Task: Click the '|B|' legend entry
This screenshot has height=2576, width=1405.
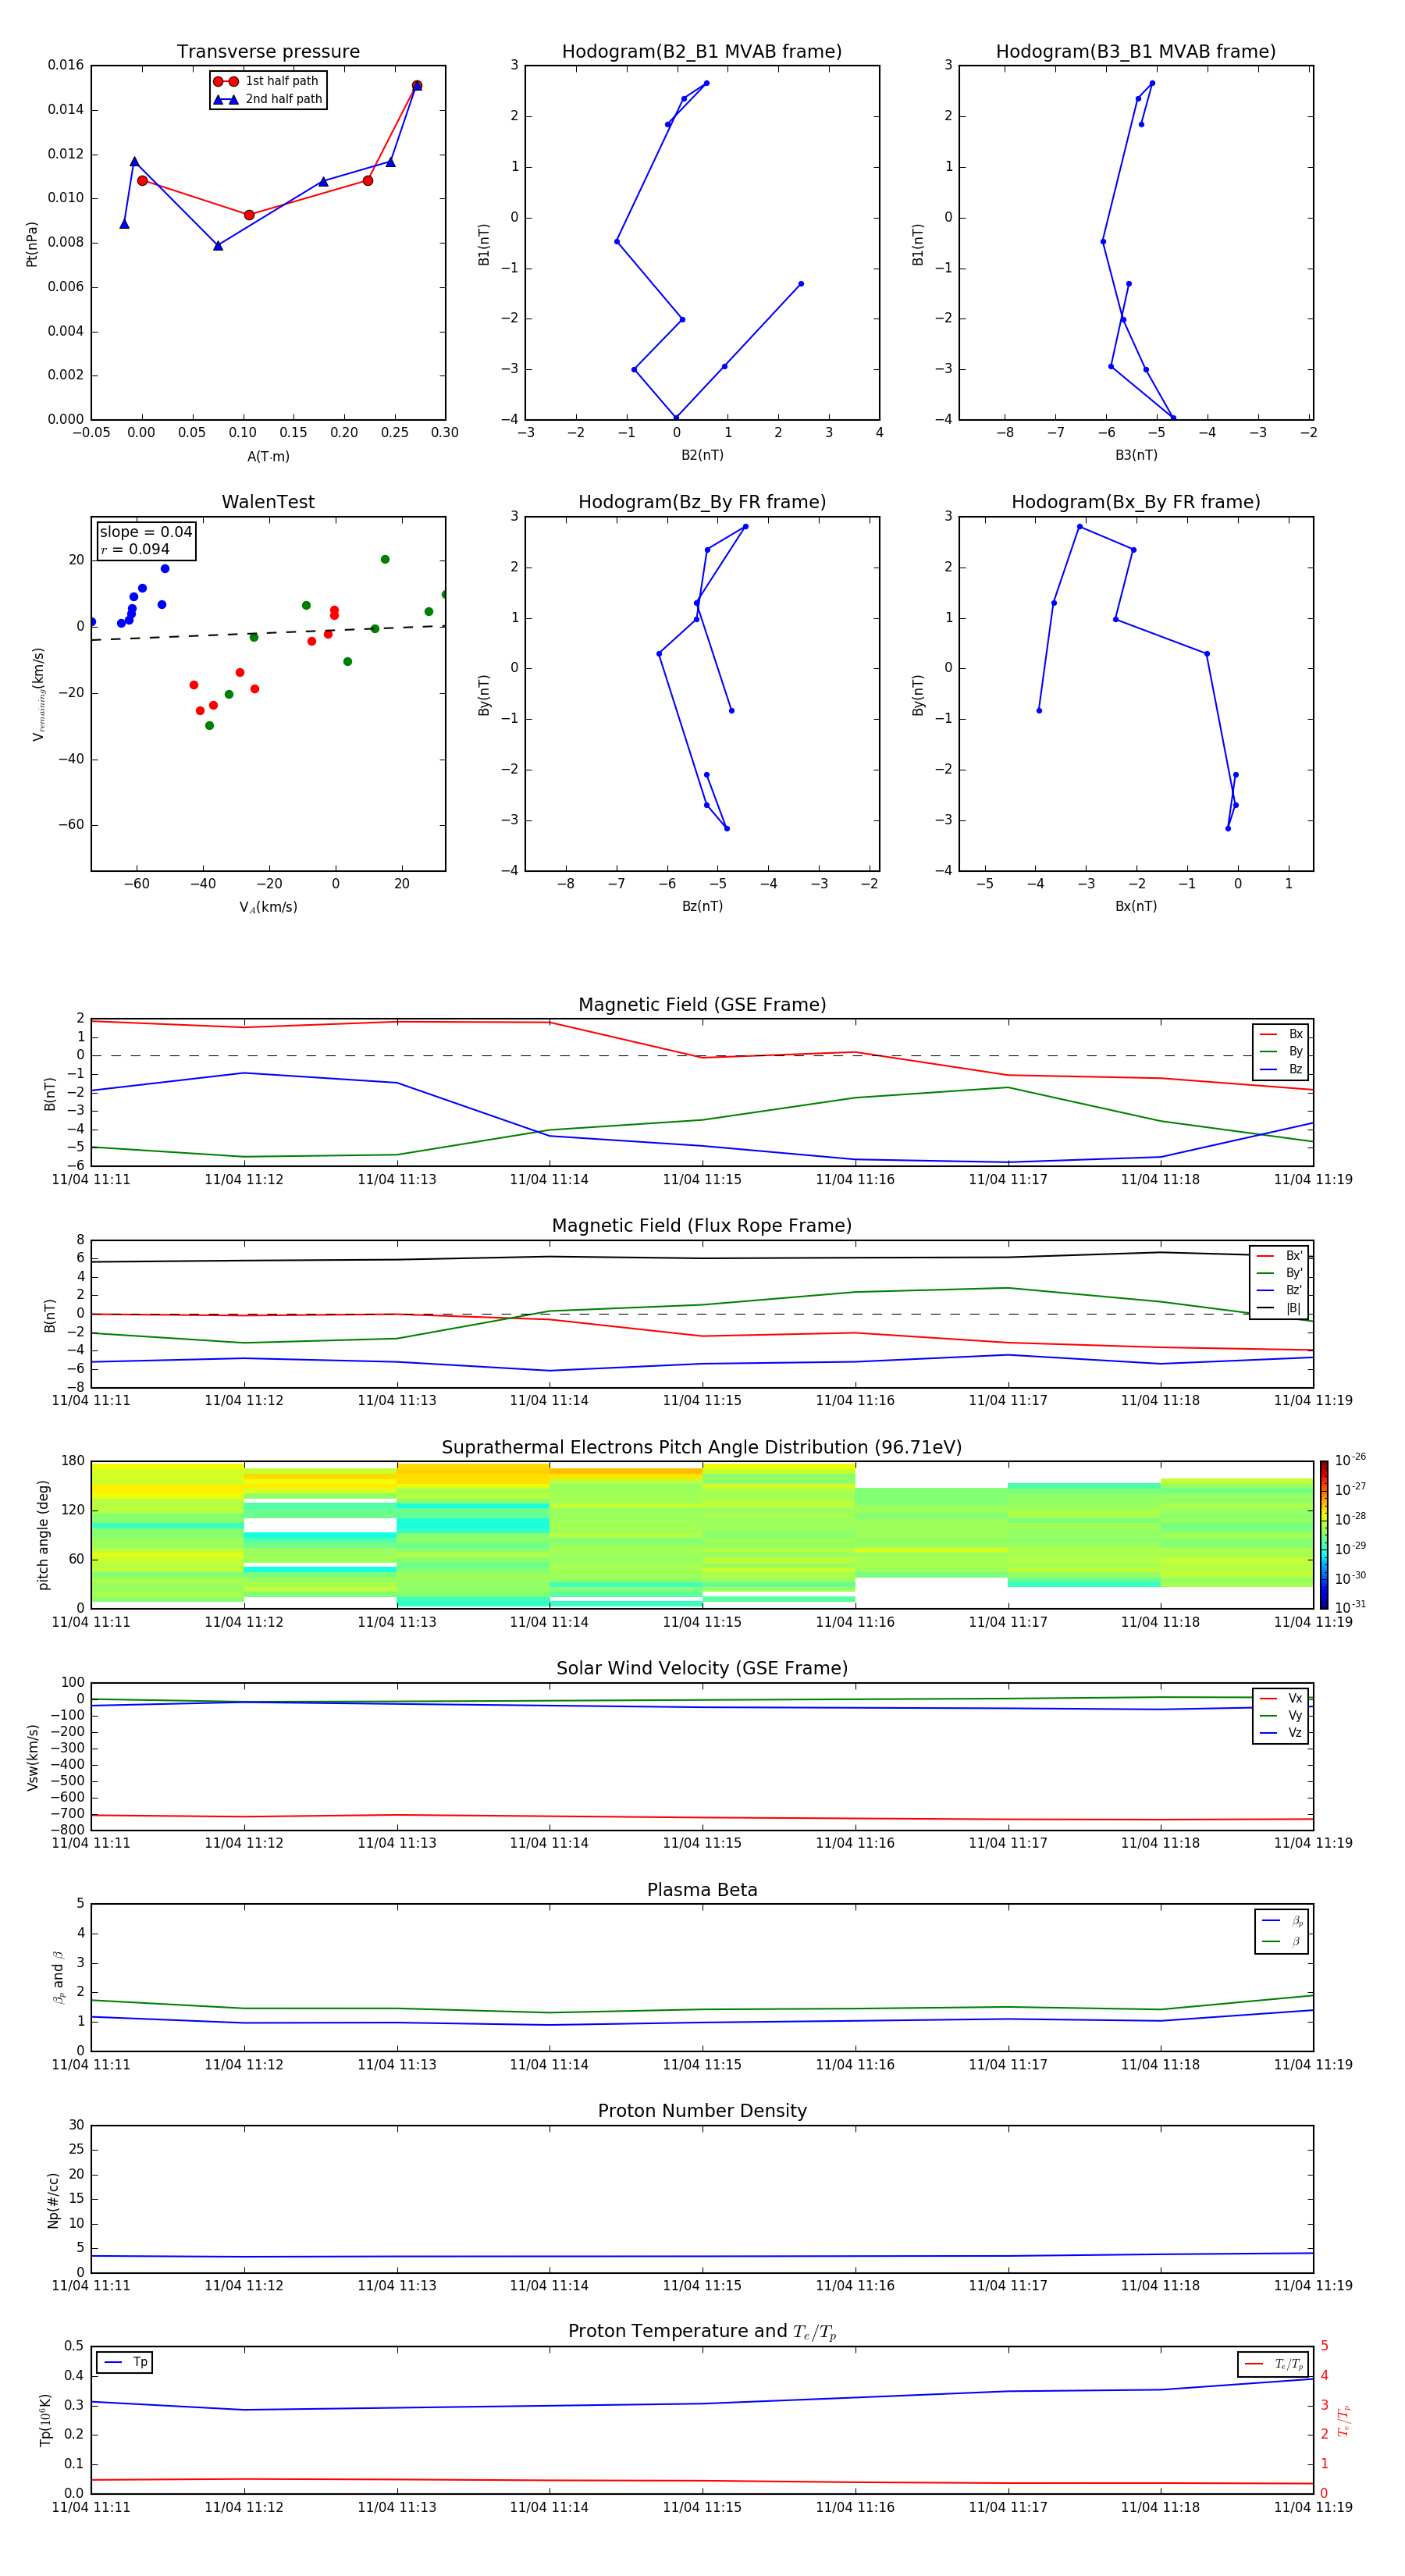Action: click(x=1279, y=1308)
